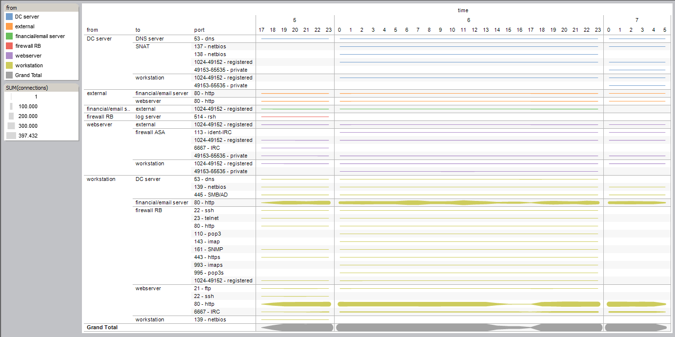Click the 'from' column header in the table
This screenshot has height=337, width=675.
pos(92,30)
